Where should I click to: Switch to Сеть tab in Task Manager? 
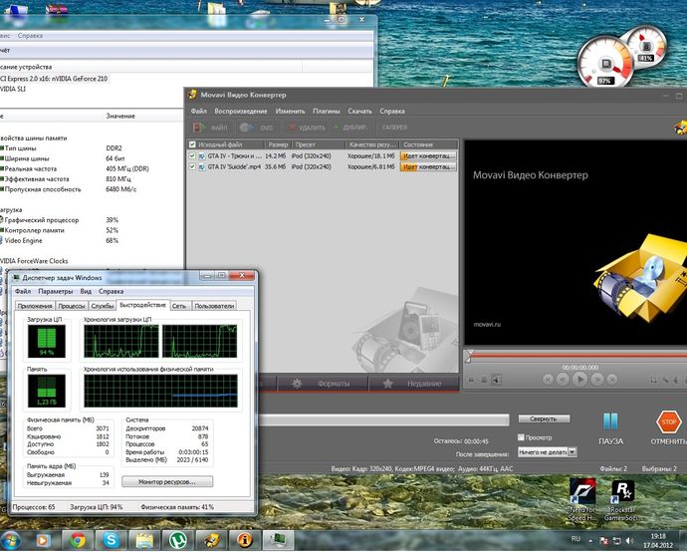click(179, 306)
